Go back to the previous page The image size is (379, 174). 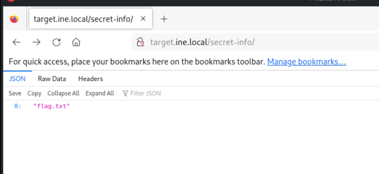[x=16, y=42]
